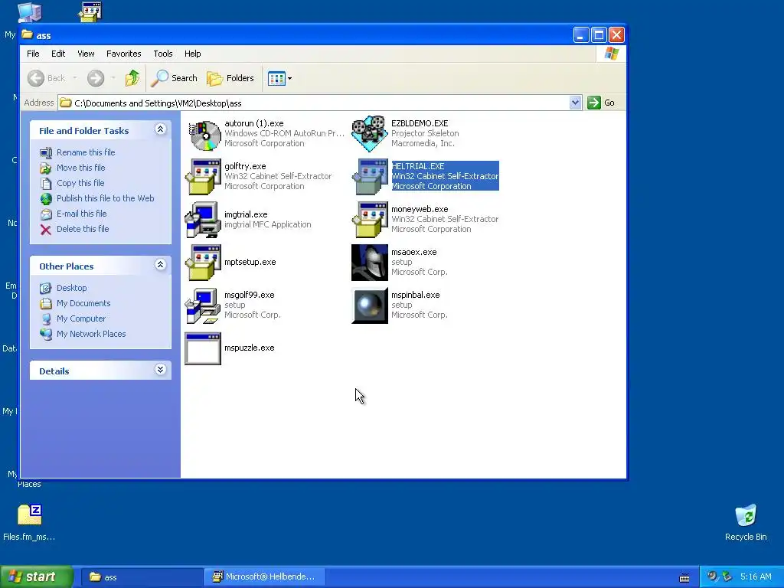
Task: Collapse the Other Places panel
Action: tap(160, 265)
